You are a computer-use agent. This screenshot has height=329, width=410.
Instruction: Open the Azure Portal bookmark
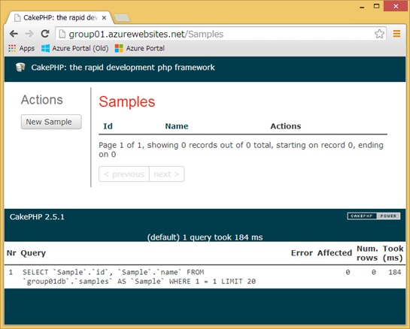point(140,48)
